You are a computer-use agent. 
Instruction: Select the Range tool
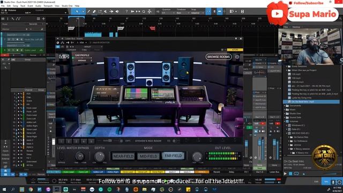tap(100, 11)
